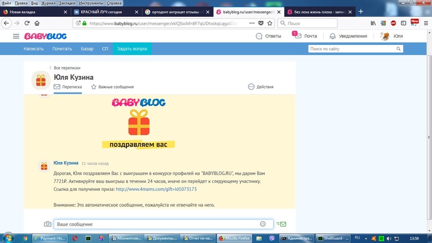Open Закладки menu in menu bar
The image size is (432, 243).
click(66, 3)
